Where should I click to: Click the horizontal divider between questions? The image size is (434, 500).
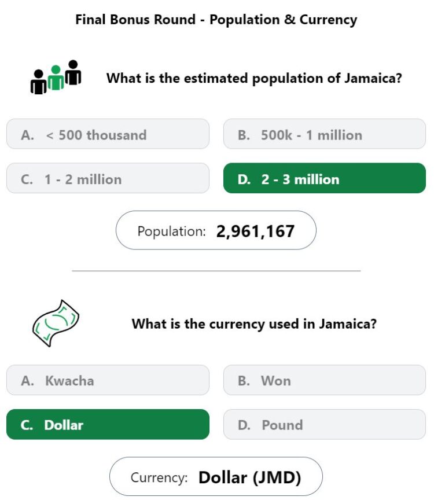coord(216,271)
